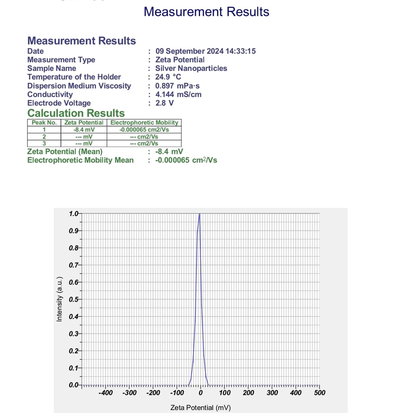Click the Electrophoretic Mobility table column header
Viewport: 403px width, 416px height.
144,123
